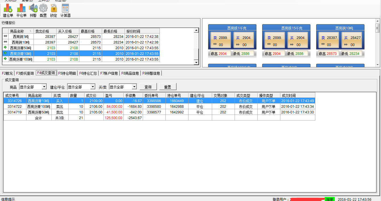Click 卖 price tile on 西商银1千克
The width and height of the screenshot is (381, 201).
[x=219, y=40]
